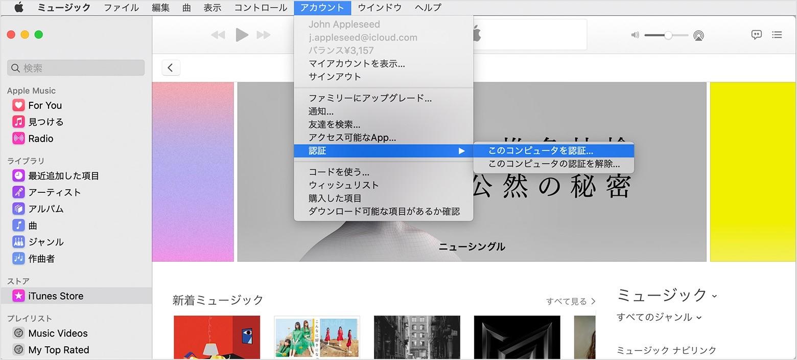Viewport: 797px width, 360px height.
Task: Expand the 認証 submenu
Action: click(384, 151)
